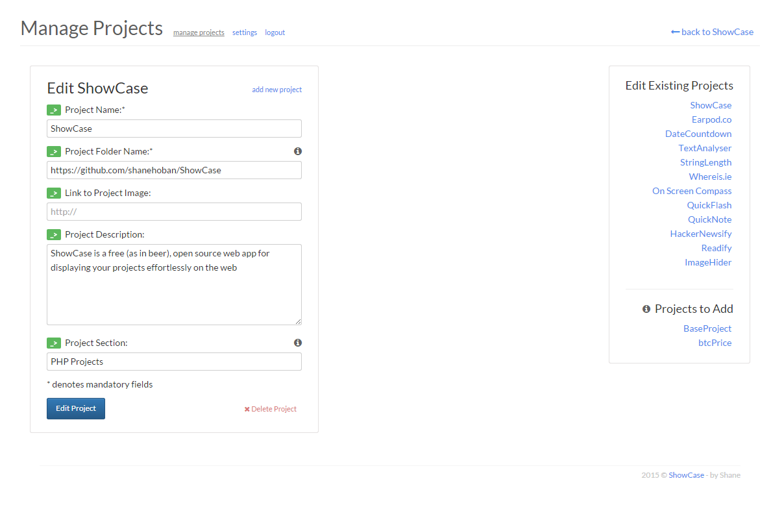Follow the back to ShowCase link

(x=712, y=32)
